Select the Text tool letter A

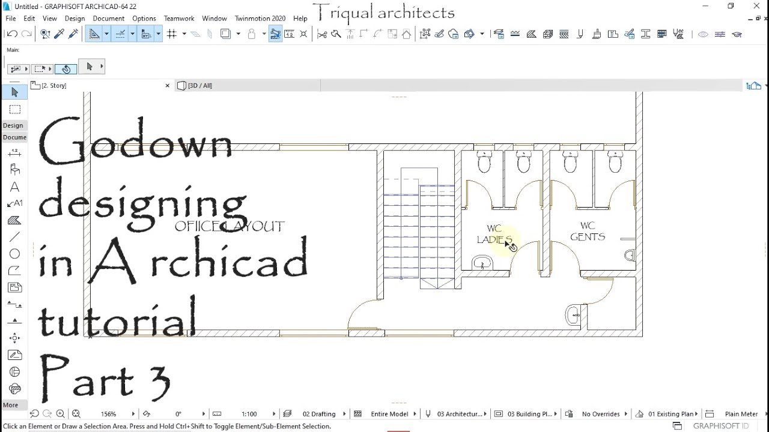[x=15, y=187]
